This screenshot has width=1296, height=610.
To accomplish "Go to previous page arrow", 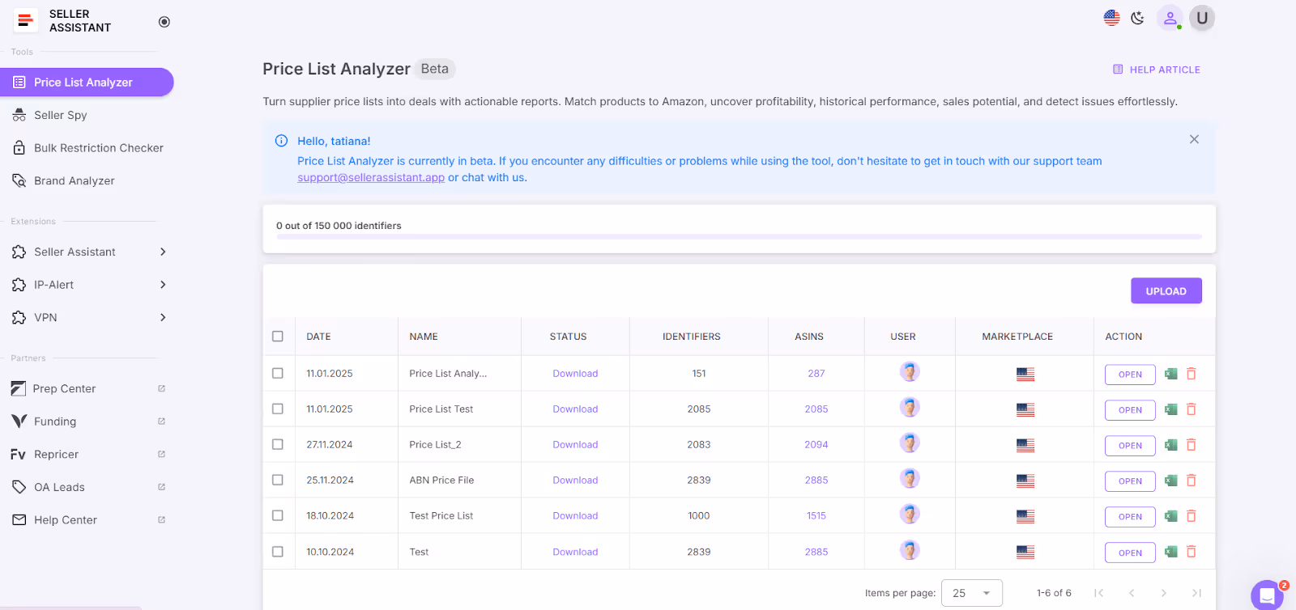I will pos(1132,593).
